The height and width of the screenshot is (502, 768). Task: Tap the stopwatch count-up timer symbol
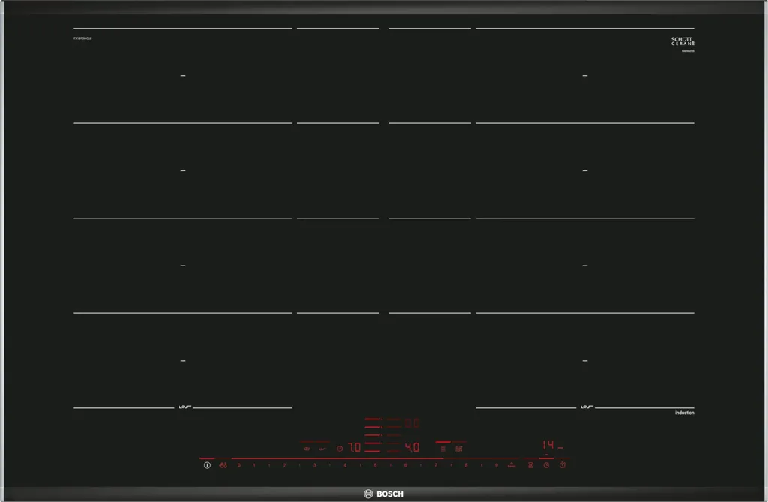point(562,465)
